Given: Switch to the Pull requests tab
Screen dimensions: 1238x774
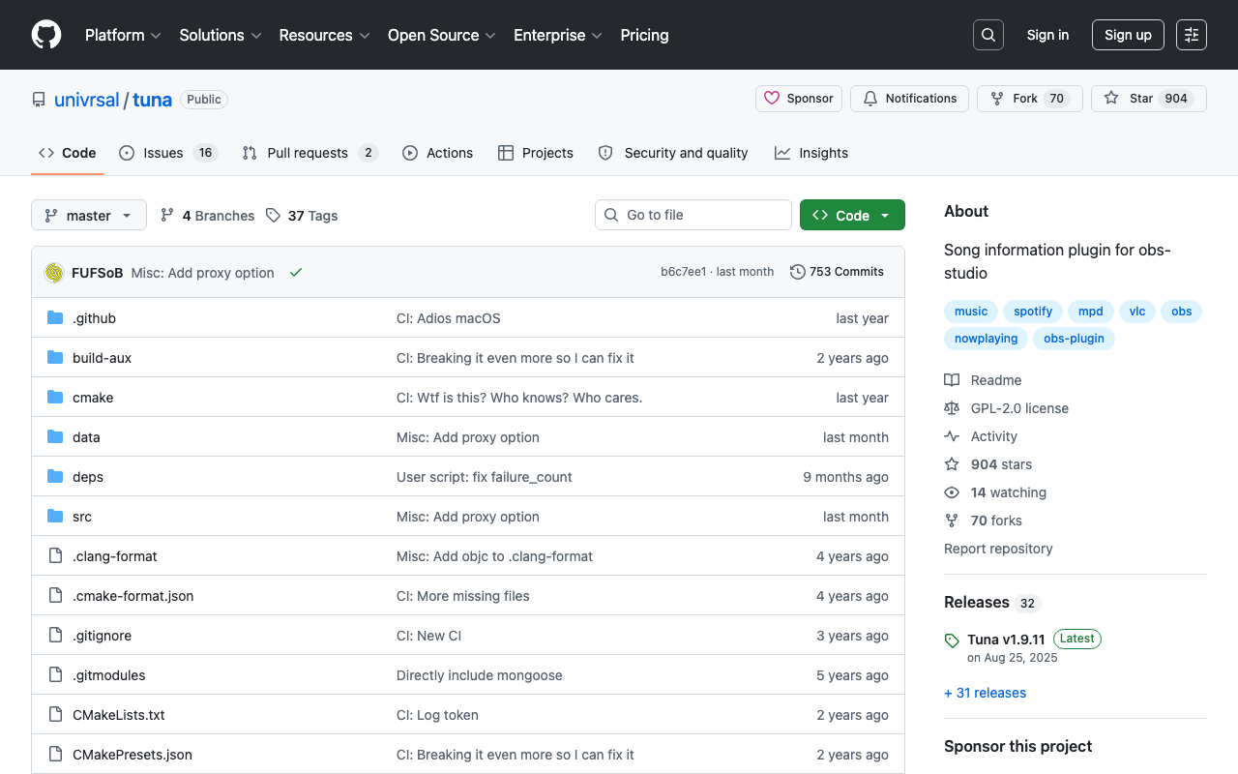Looking at the screenshot, I should click(x=309, y=153).
